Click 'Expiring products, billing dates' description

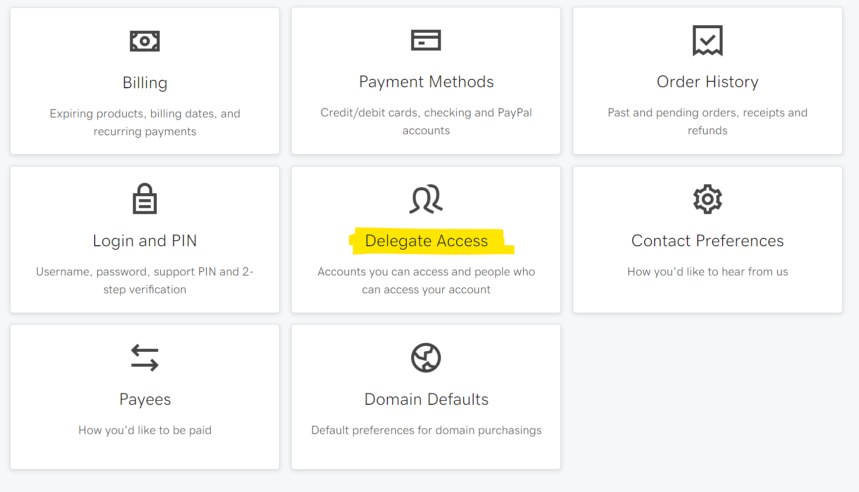[x=145, y=122]
